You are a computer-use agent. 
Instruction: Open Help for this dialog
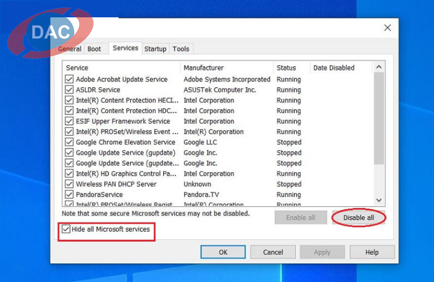pos(372,252)
